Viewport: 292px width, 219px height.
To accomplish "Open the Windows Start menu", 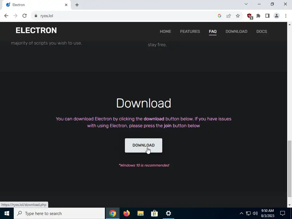I will (x=7, y=213).
